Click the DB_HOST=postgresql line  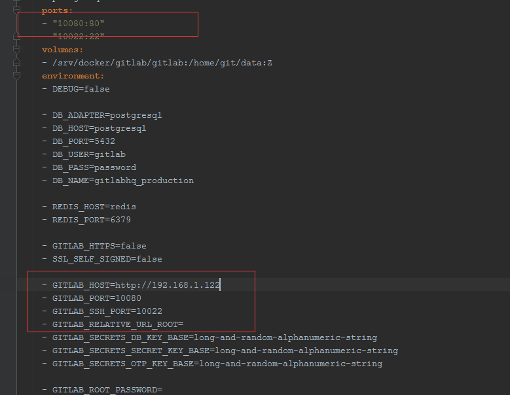[x=94, y=128]
